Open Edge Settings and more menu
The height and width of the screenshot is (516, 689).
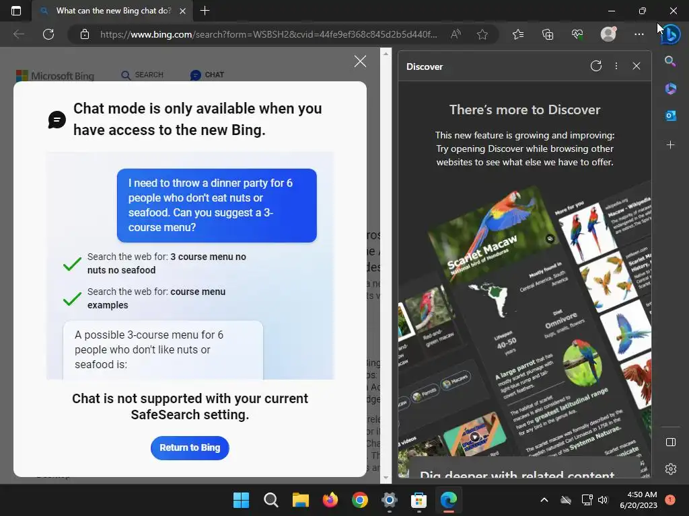point(639,34)
